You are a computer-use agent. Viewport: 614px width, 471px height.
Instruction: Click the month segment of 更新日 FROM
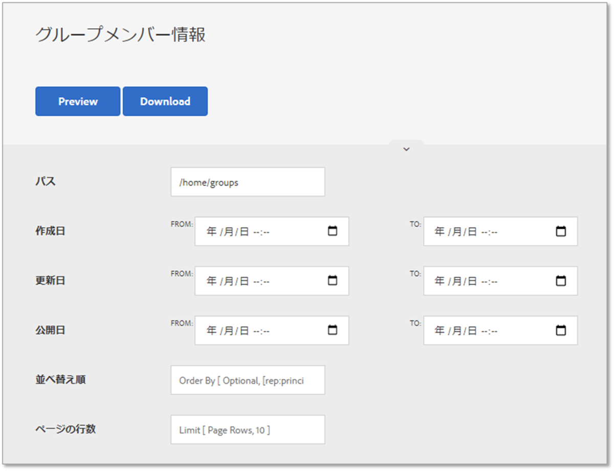tap(230, 281)
